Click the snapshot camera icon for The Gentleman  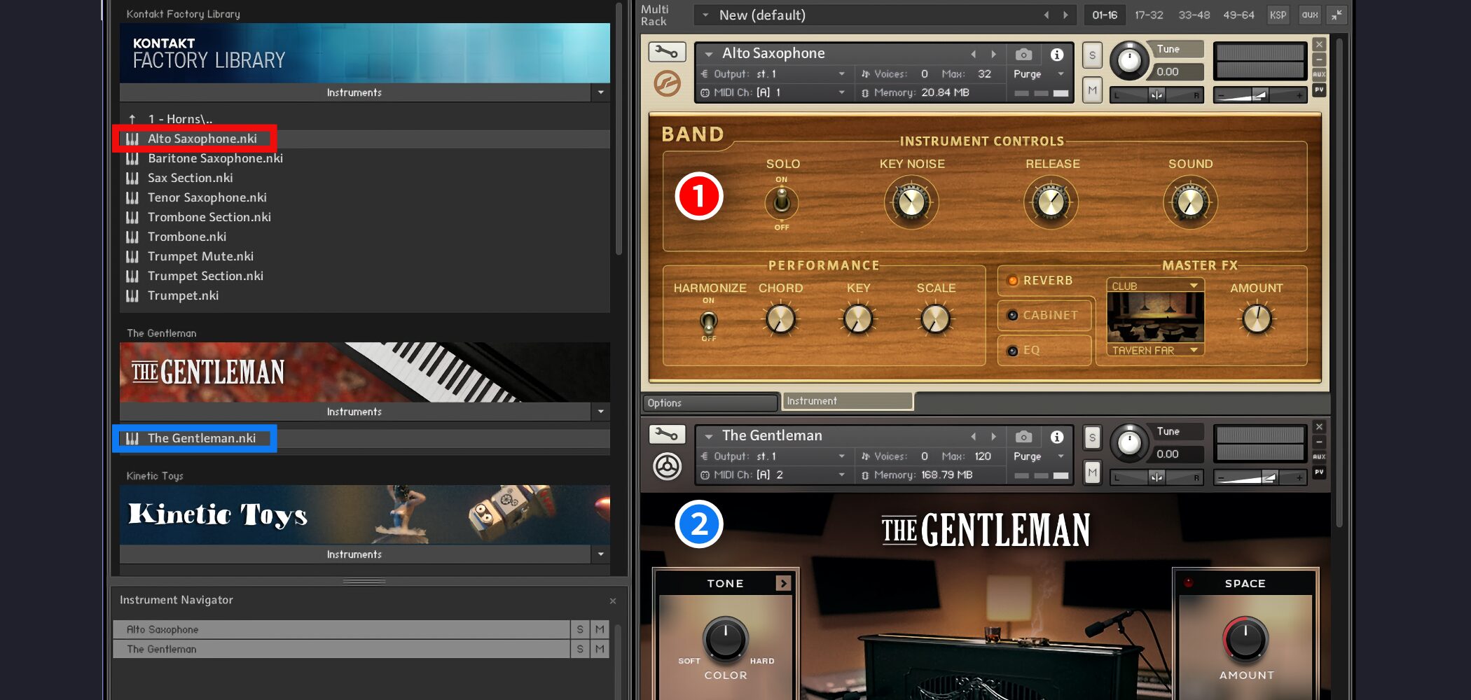tap(1023, 437)
